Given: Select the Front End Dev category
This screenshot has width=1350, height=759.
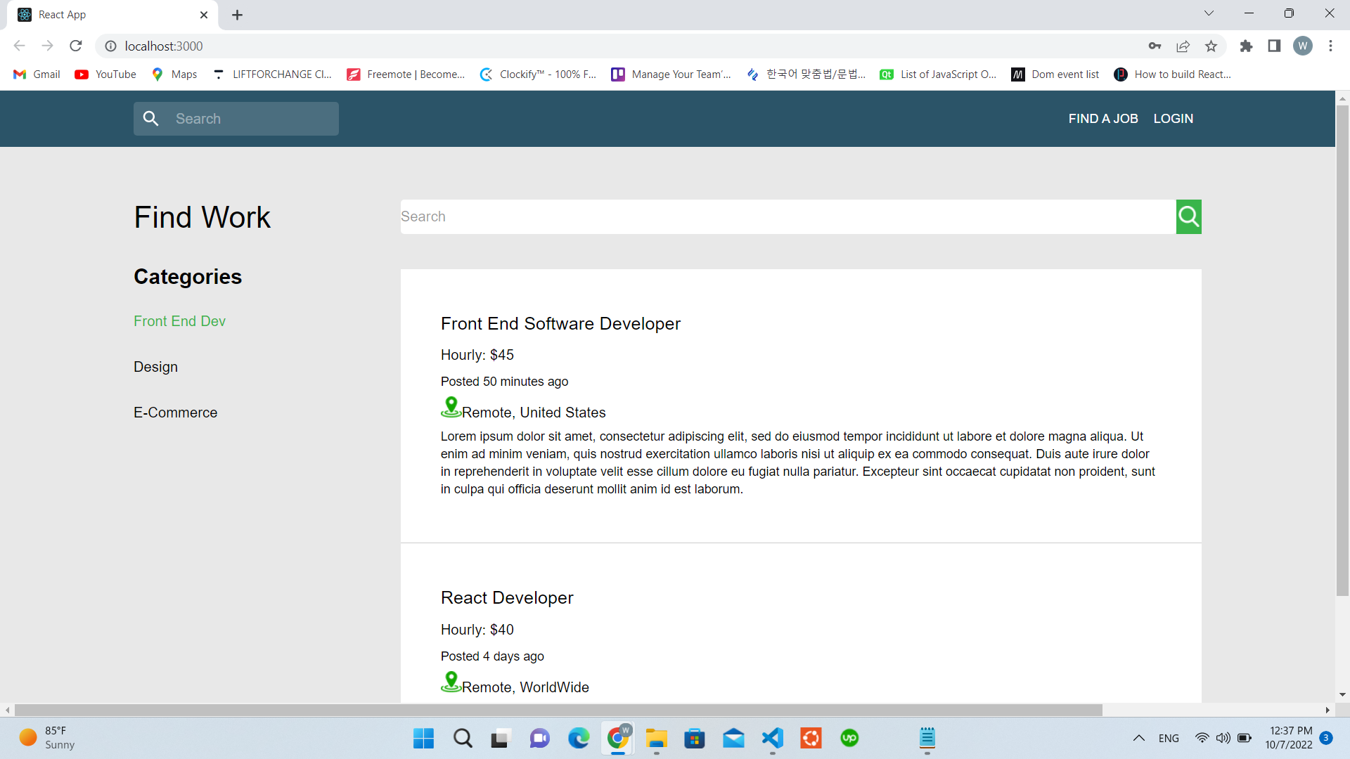Looking at the screenshot, I should click(x=179, y=321).
